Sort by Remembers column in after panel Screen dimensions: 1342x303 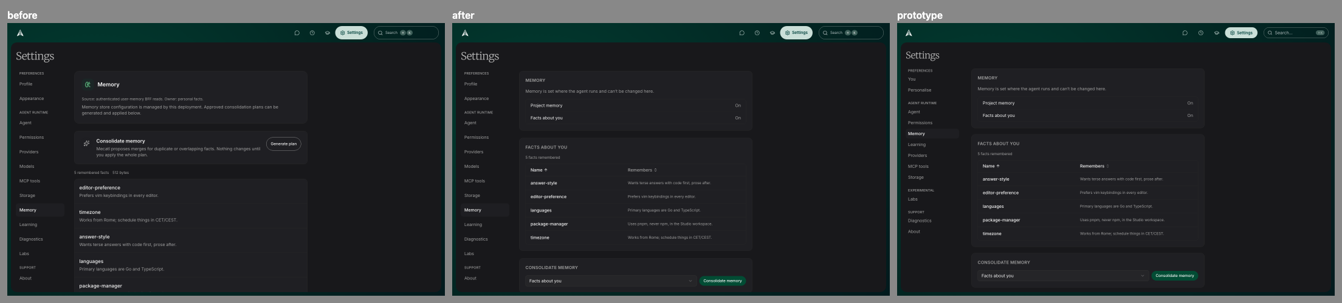coord(642,170)
